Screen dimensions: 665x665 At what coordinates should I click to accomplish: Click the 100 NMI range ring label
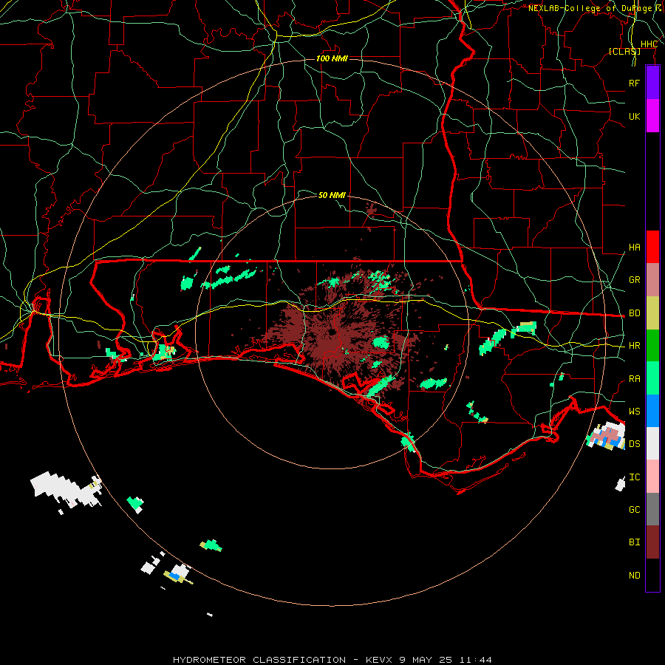coord(332,58)
